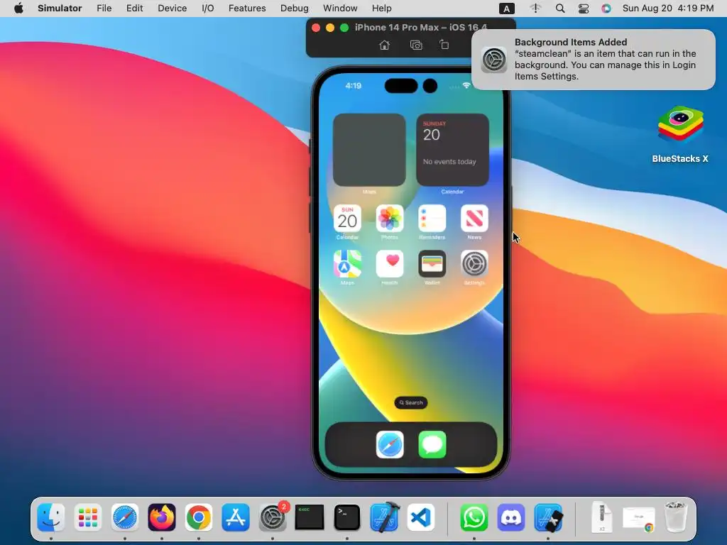This screenshot has width=727, height=545.
Task: Click the Rotate device icon in Simulator toolbar
Action: click(444, 45)
